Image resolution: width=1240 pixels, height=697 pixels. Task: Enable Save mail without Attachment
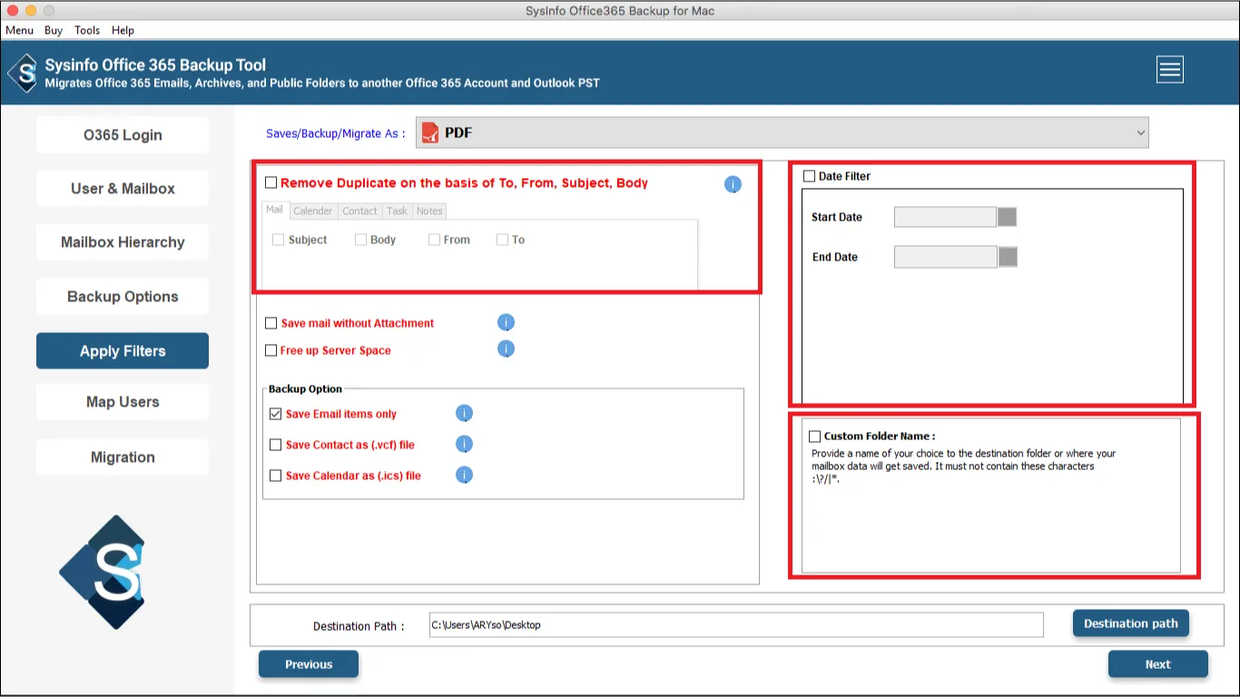click(x=271, y=323)
